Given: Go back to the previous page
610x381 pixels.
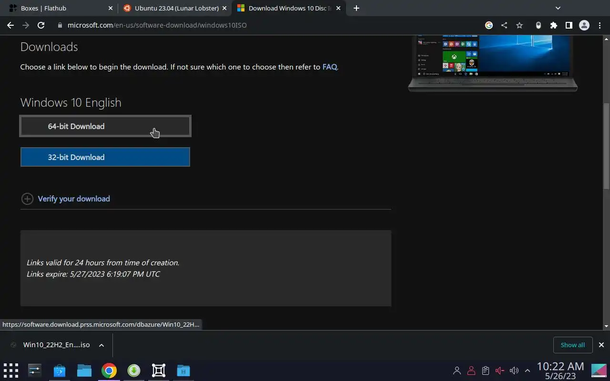Looking at the screenshot, I should [10, 25].
